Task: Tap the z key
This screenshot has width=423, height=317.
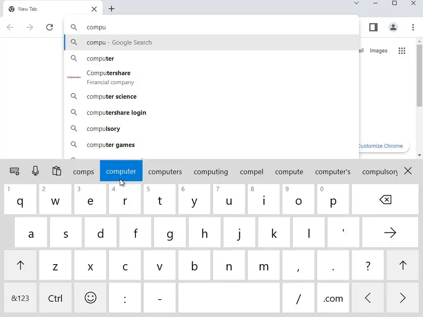Action: point(55,265)
